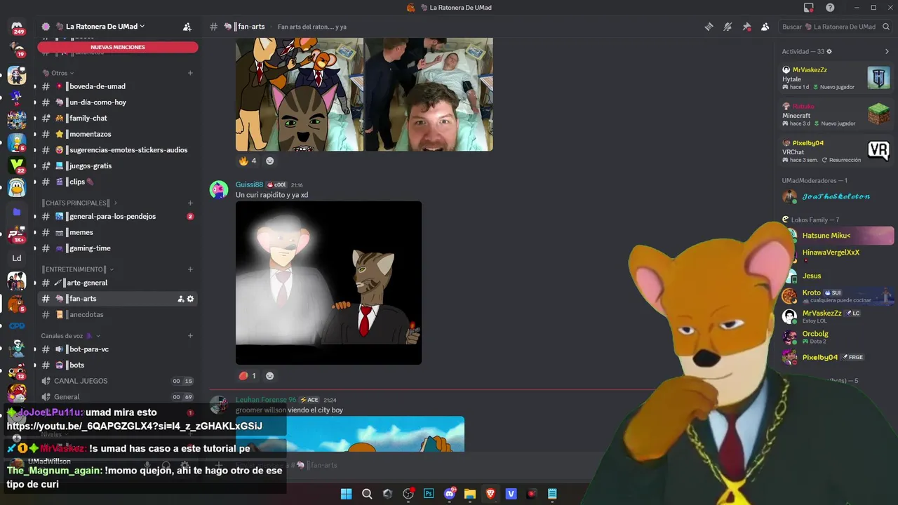Add reaction to fire-reacted message
This screenshot has height=505, width=898.
[269, 161]
